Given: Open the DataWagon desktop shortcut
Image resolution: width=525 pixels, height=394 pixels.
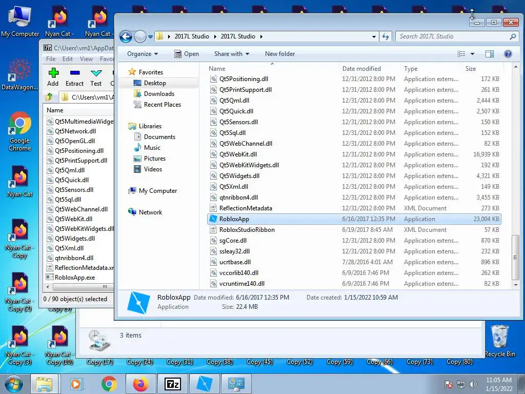Looking at the screenshot, I should click(x=20, y=74).
